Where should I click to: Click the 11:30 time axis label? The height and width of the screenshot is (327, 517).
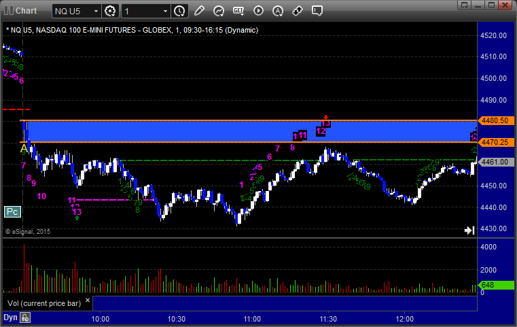coord(328,319)
